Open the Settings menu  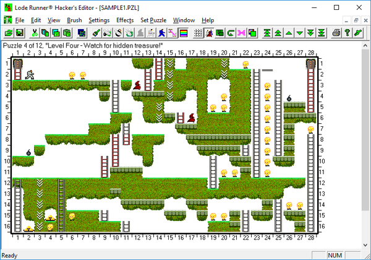[99, 20]
